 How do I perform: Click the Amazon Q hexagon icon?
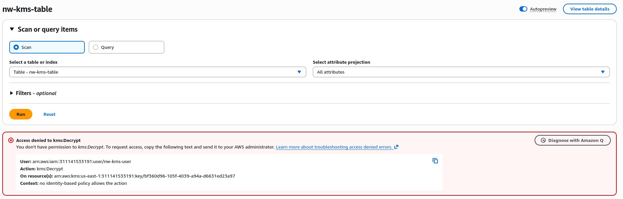coord(543,140)
